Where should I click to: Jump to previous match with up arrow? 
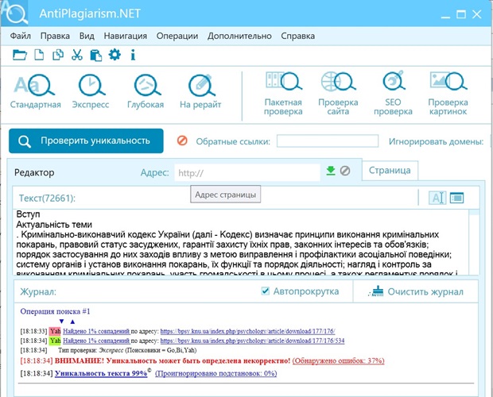coord(72,322)
